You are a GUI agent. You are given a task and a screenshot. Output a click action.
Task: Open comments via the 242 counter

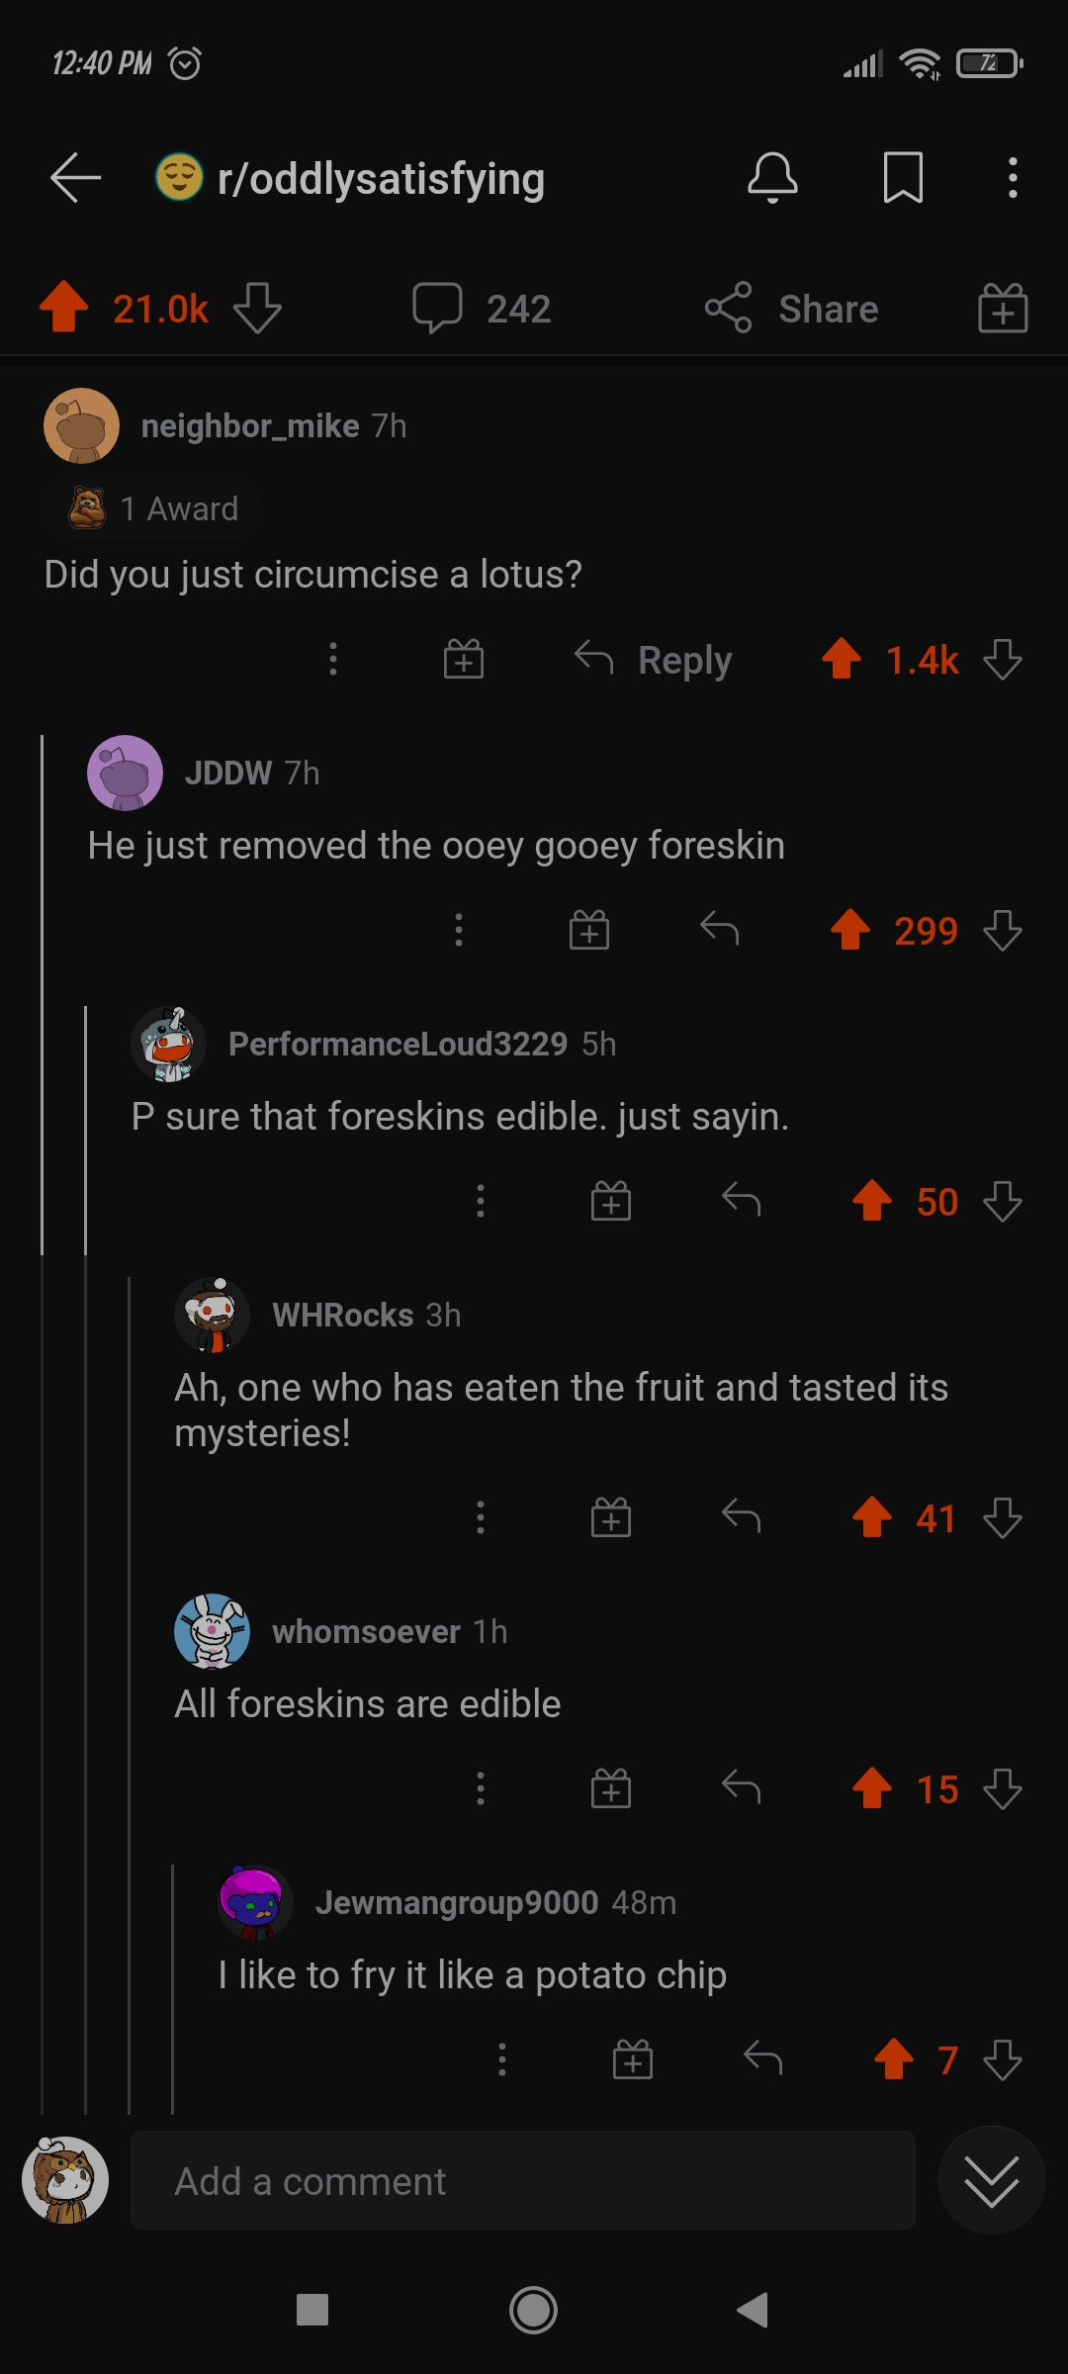click(x=482, y=308)
